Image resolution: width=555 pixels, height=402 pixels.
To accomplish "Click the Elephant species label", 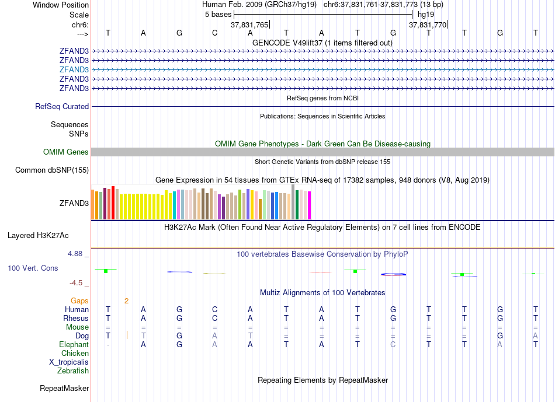I will click(x=74, y=344).
